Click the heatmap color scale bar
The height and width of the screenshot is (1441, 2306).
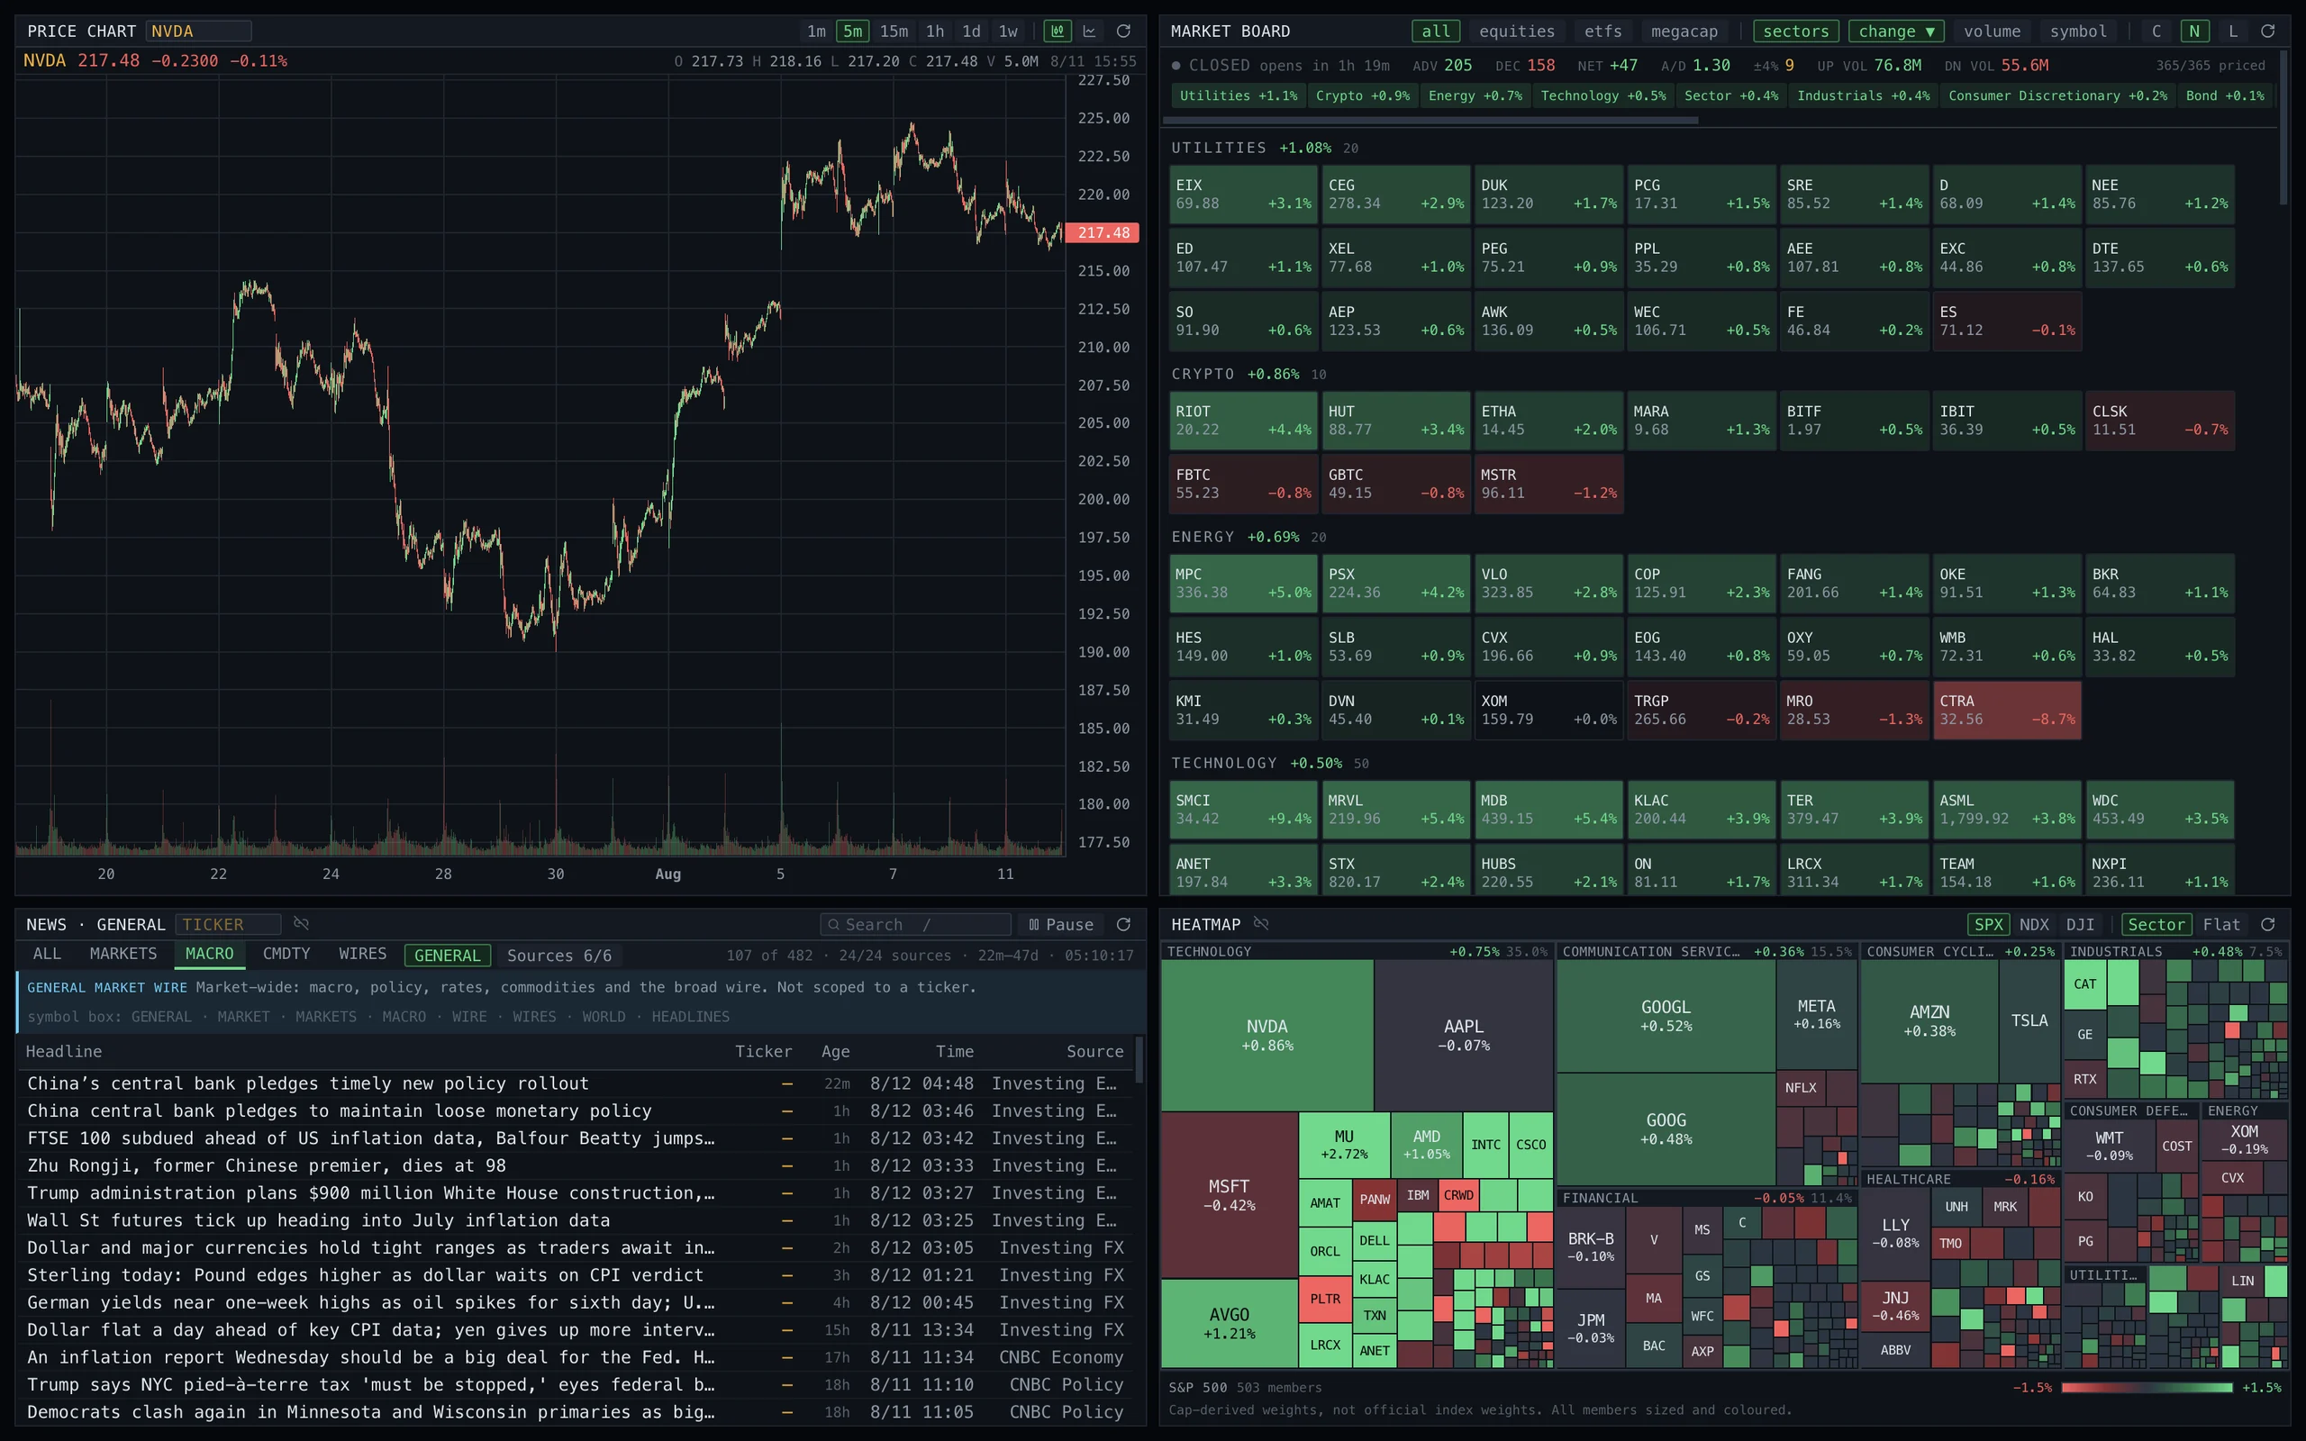(2147, 1388)
